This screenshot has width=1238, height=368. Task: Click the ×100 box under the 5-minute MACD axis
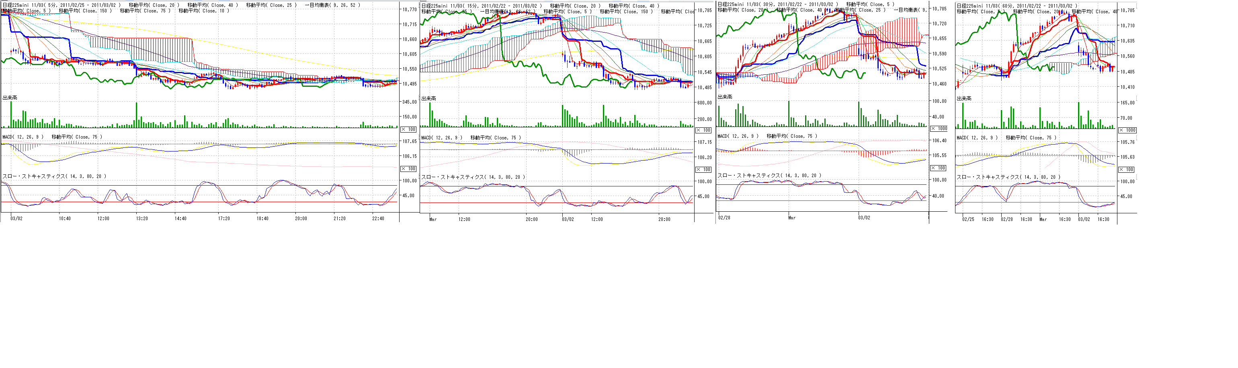click(408, 169)
